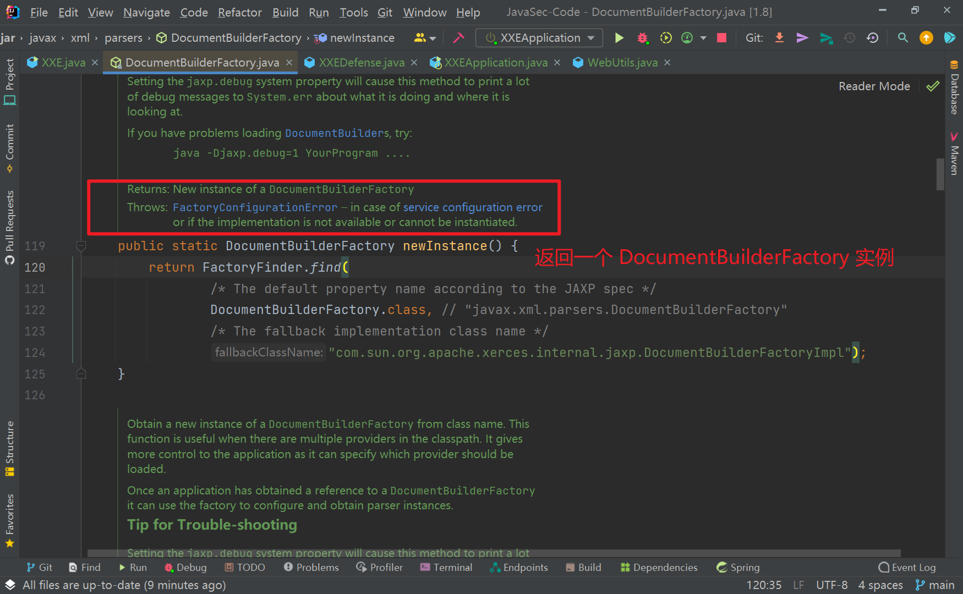Screen dimensions: 963x594
Task: Stop the running application with Stop icon
Action: 722,37
